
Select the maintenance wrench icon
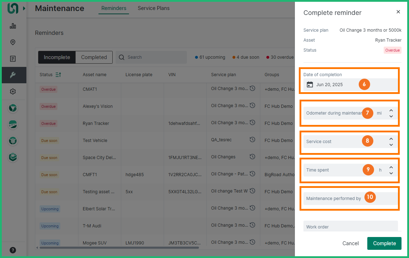point(13,75)
